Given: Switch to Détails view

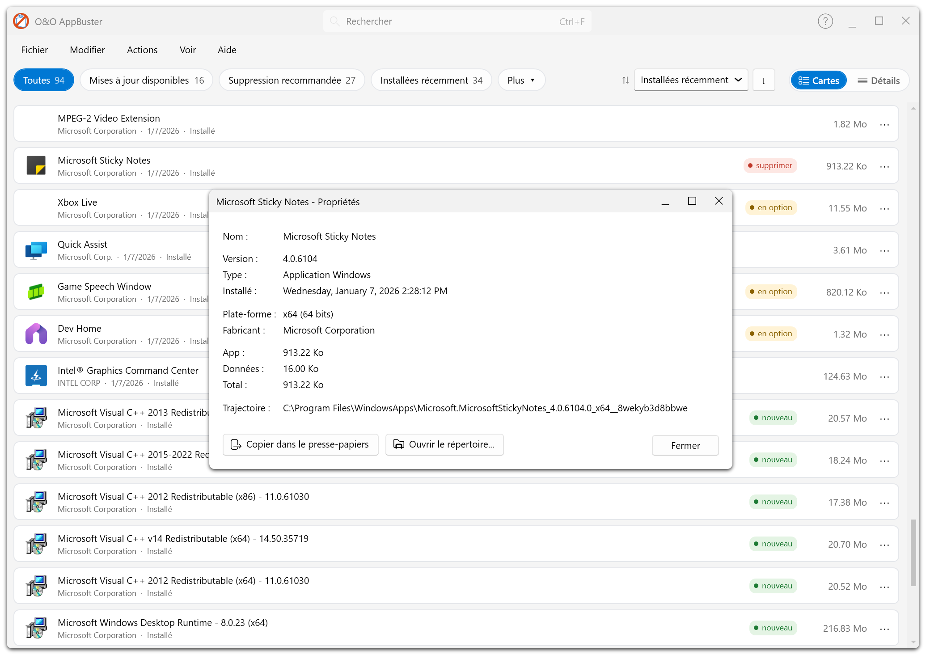Looking at the screenshot, I should point(879,80).
